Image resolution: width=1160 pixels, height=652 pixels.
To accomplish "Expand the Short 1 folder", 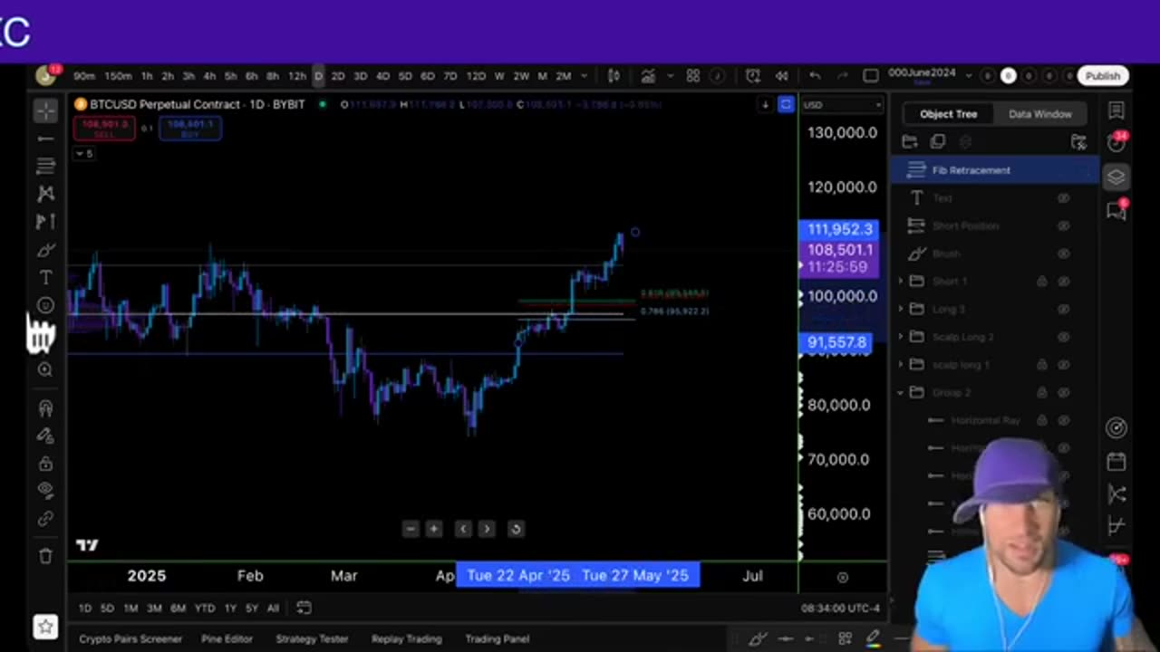I will coord(901,282).
